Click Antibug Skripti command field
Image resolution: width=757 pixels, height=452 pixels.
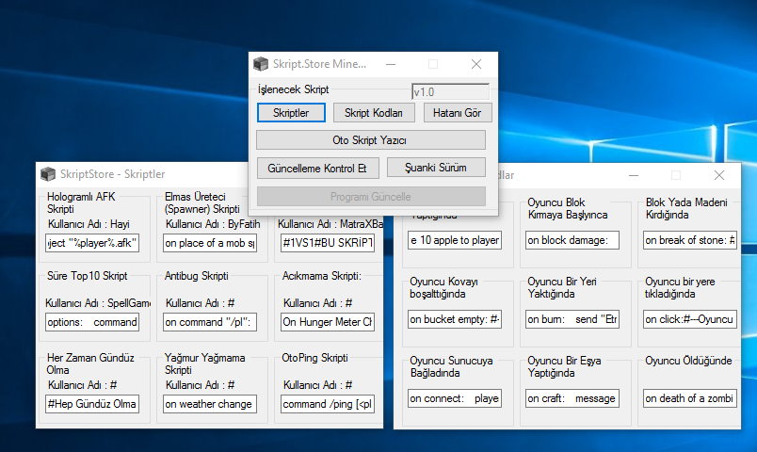coord(210,322)
